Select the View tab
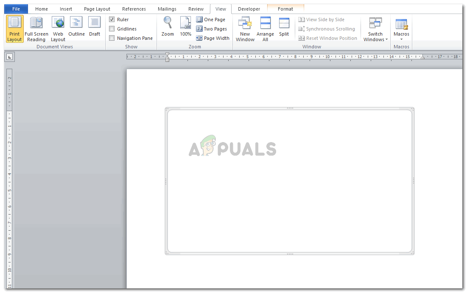Viewport: 467px width, 293px height. (x=221, y=9)
